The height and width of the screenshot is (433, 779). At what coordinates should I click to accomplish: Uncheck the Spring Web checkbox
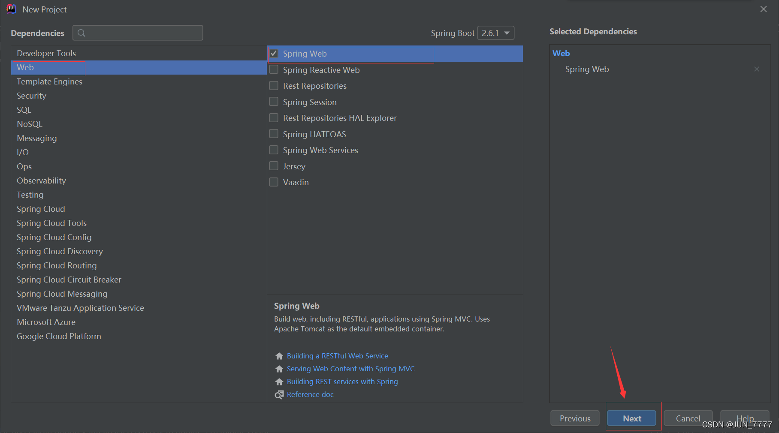pyautogui.click(x=274, y=54)
